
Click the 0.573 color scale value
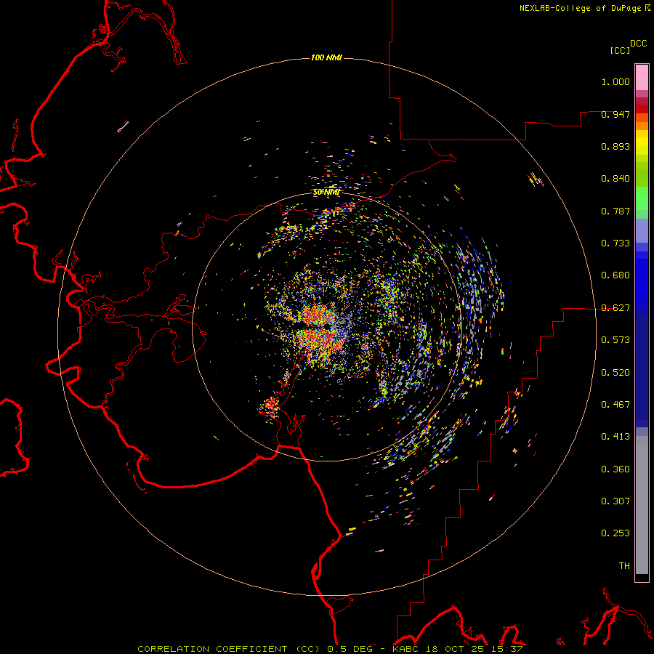tap(615, 340)
